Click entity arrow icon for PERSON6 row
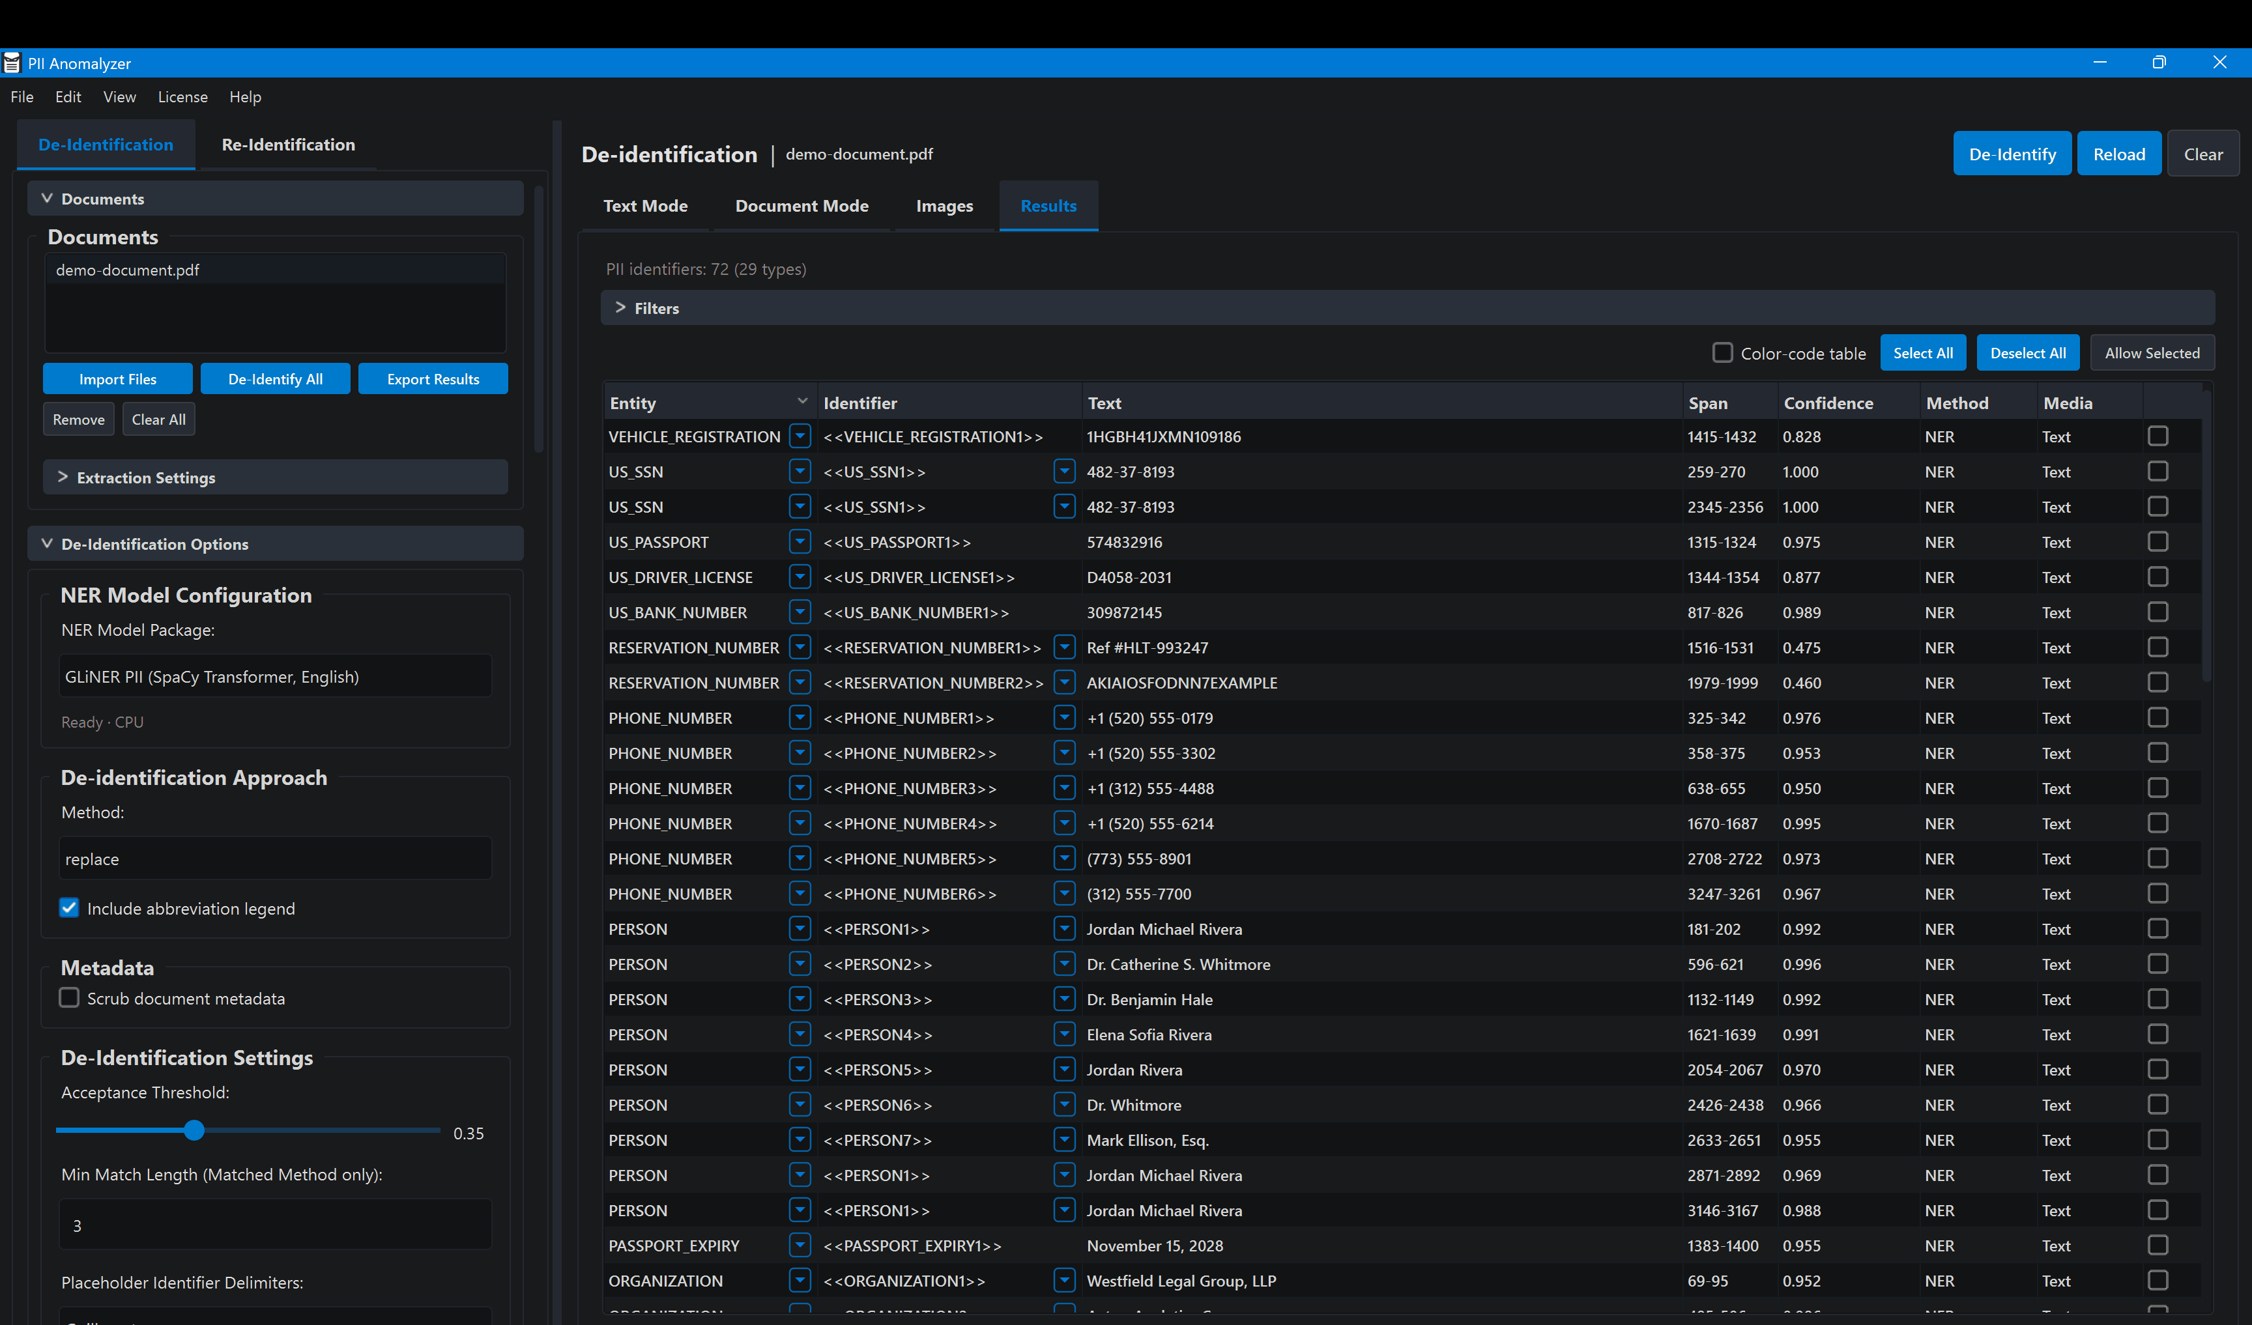This screenshot has width=2252, height=1325. coord(800,1104)
